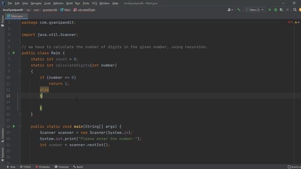
Task: Click the 'import java.util.Scanner;' line
Action: point(50,35)
